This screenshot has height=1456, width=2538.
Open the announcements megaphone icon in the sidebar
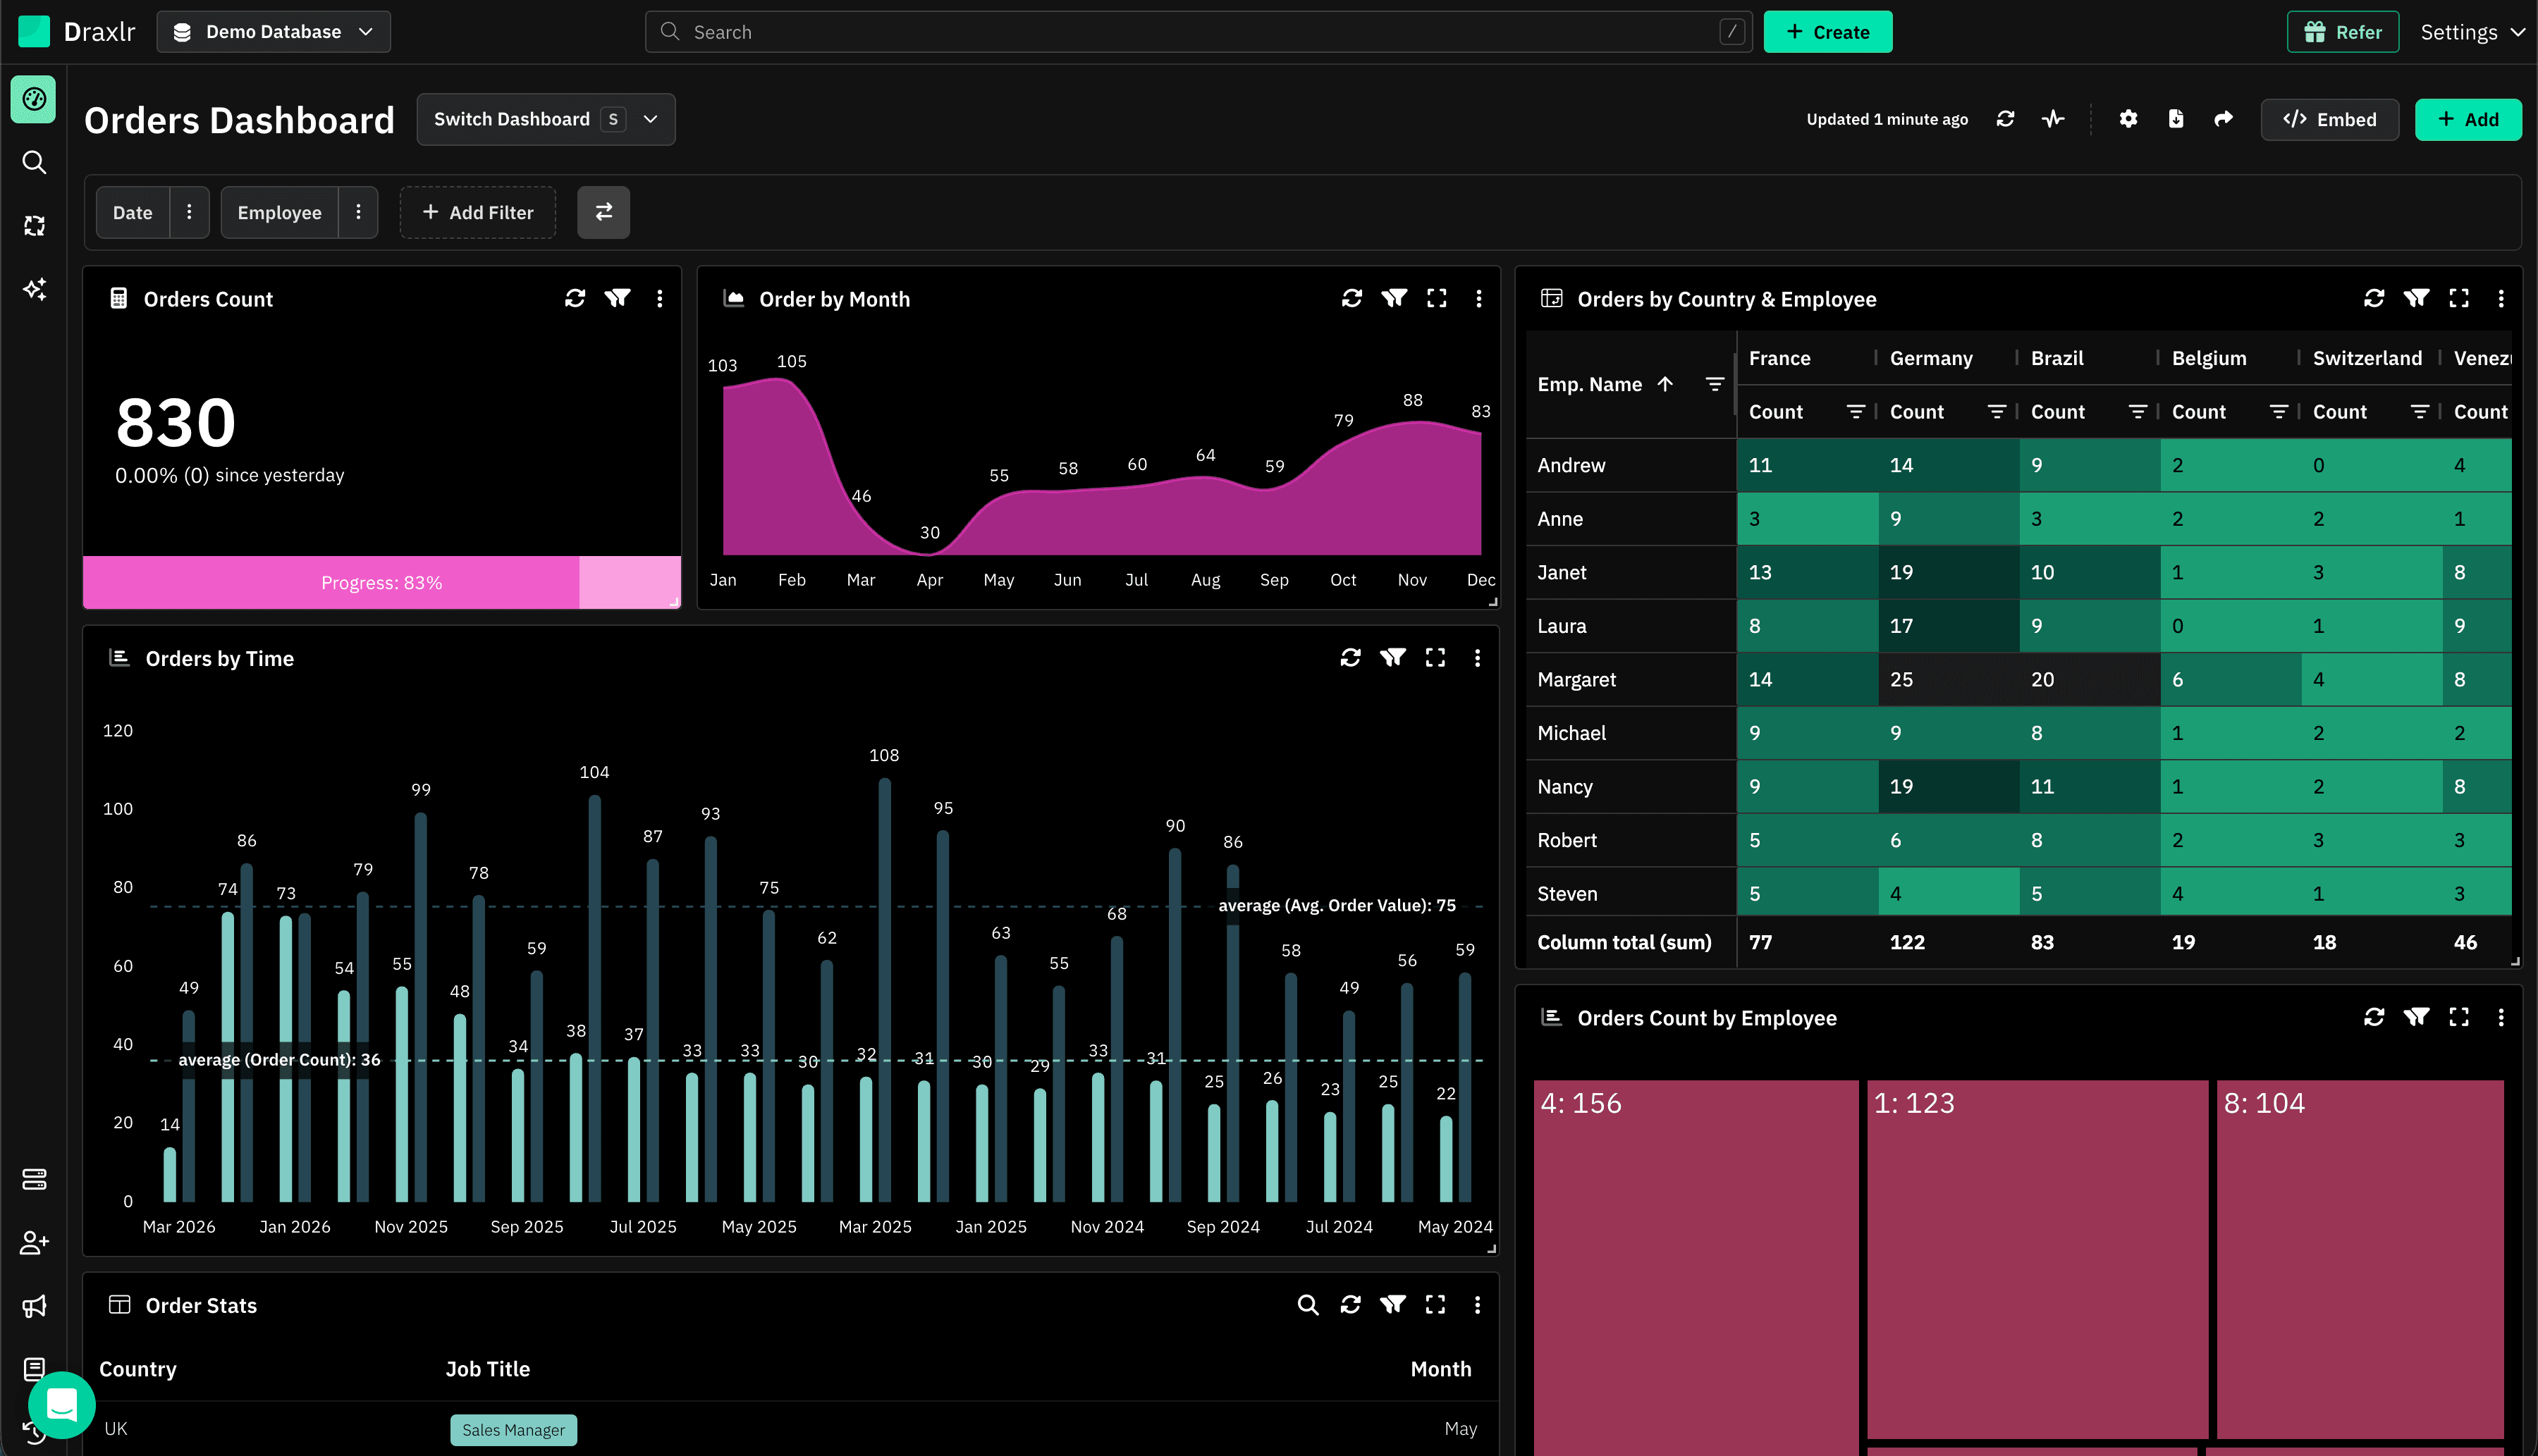(x=34, y=1306)
